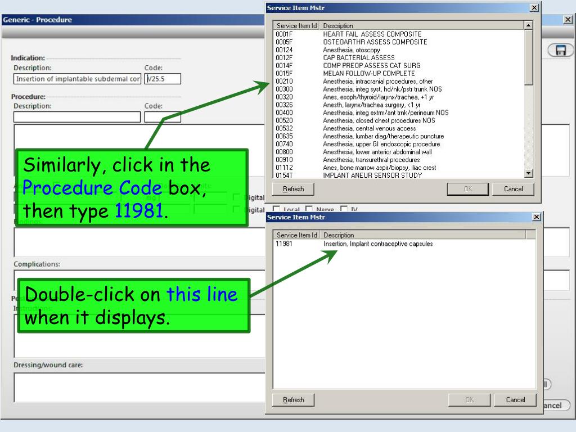Click the Description column header in top list
The image size is (576, 432).
(422, 25)
